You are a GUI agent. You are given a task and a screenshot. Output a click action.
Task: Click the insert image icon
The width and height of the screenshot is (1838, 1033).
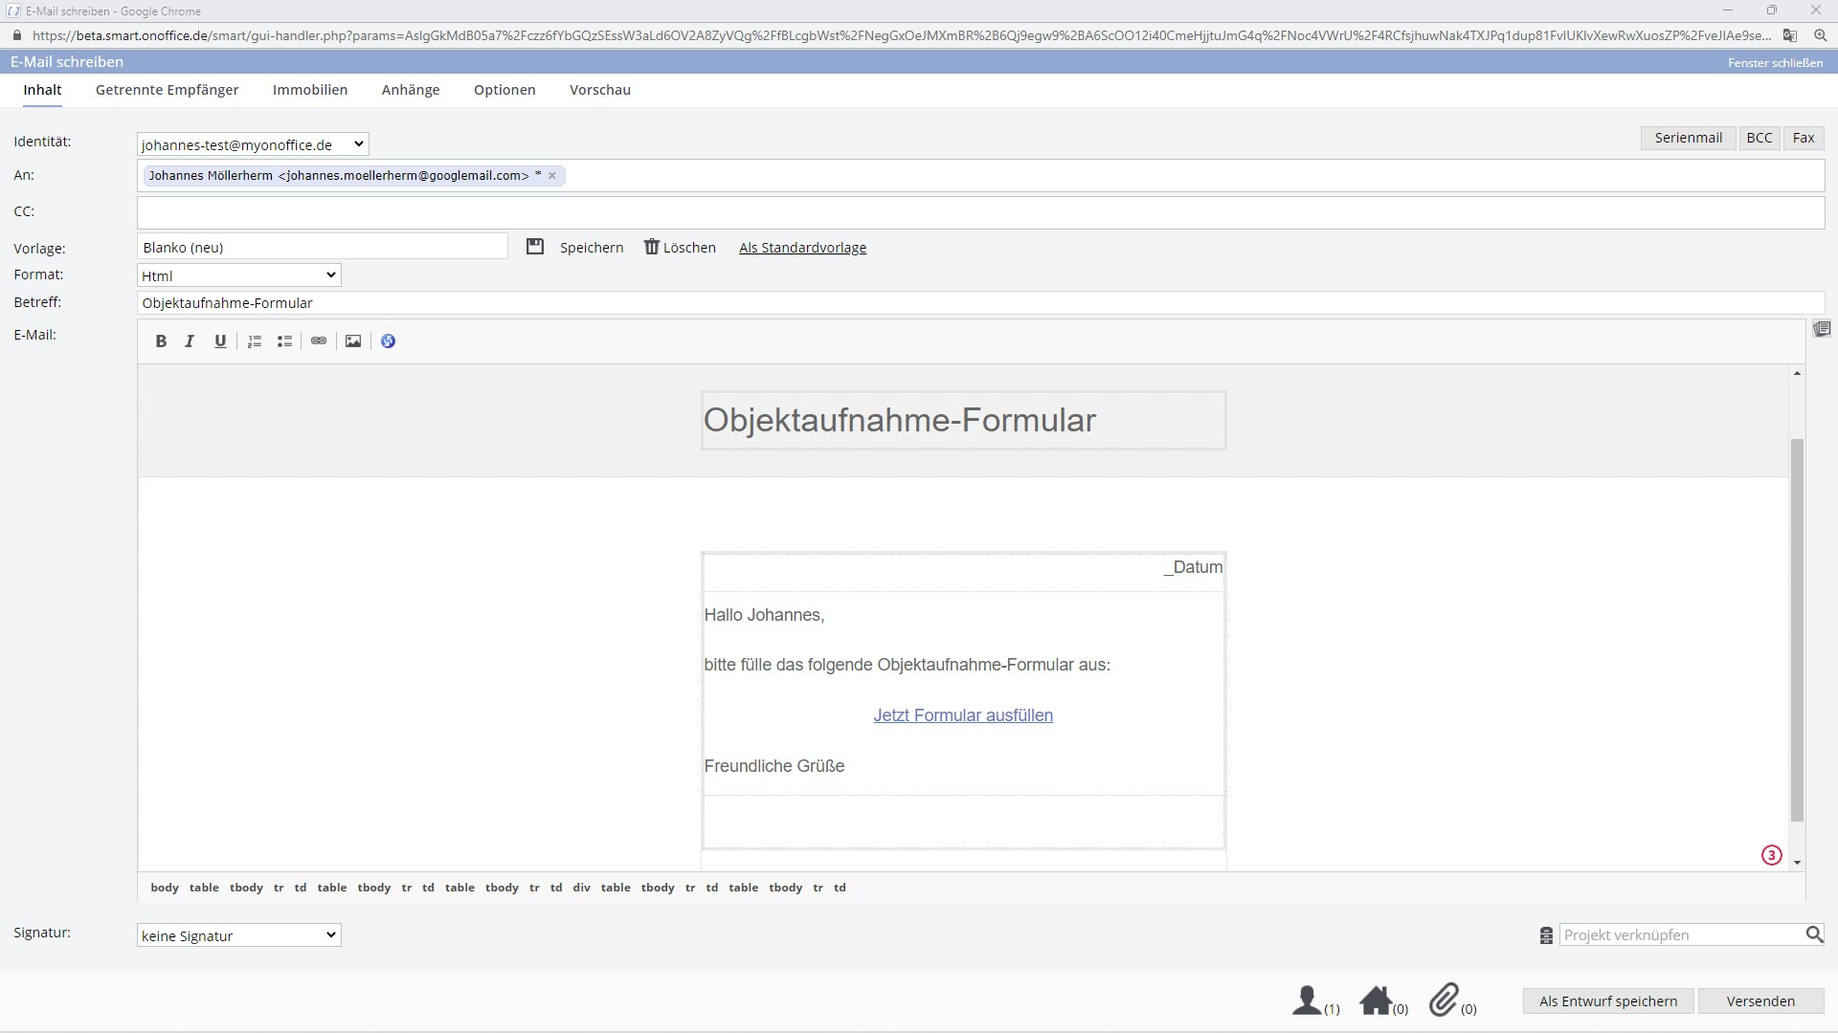pyautogui.click(x=353, y=341)
